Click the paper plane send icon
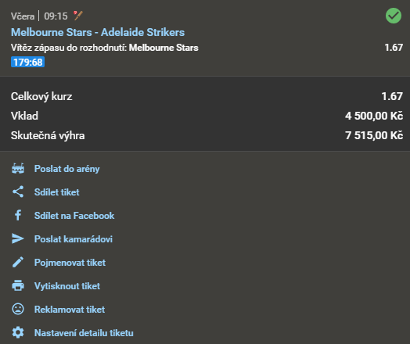This screenshot has width=410, height=344. pos(18,238)
